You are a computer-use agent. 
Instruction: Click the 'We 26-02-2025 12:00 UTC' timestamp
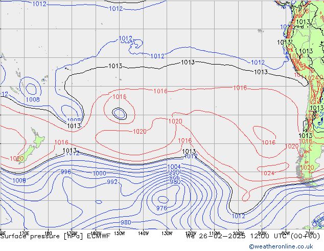coord(237,236)
